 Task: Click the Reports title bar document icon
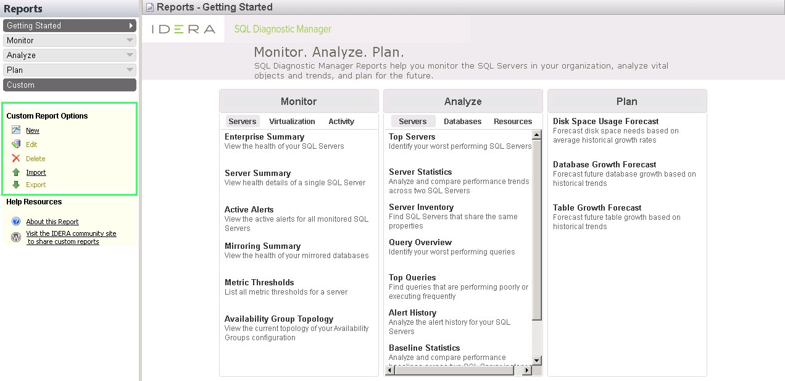tap(150, 7)
